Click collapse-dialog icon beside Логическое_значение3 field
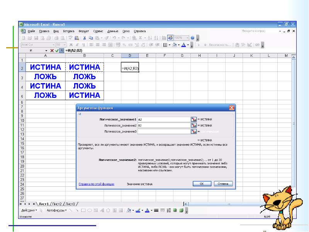The height and width of the screenshot is (232, 309). (194, 131)
